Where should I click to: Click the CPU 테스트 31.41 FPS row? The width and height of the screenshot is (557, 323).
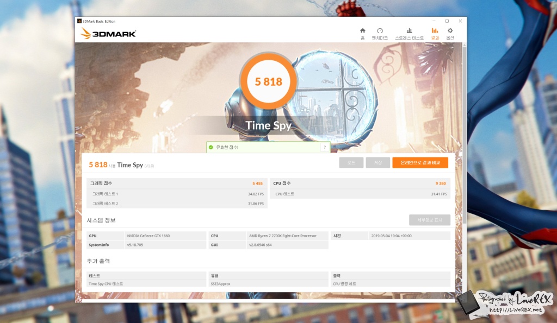pos(360,194)
